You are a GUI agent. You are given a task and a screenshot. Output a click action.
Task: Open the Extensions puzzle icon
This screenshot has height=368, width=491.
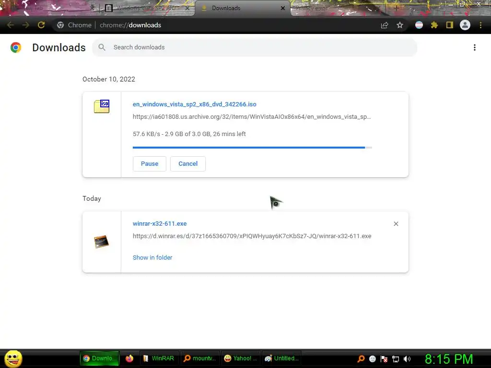434,25
